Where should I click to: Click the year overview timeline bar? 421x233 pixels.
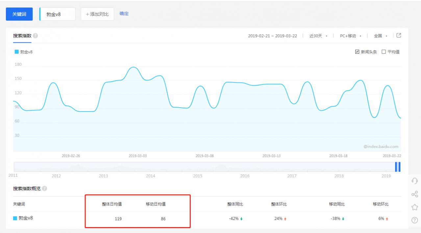coord(207,167)
